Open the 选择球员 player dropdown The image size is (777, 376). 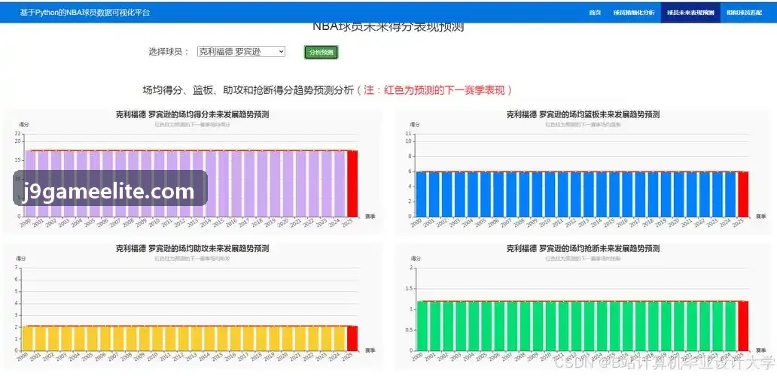click(x=242, y=51)
